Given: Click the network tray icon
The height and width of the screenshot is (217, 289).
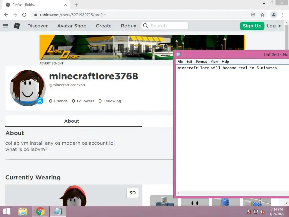Looking at the screenshot, I should [256, 212].
